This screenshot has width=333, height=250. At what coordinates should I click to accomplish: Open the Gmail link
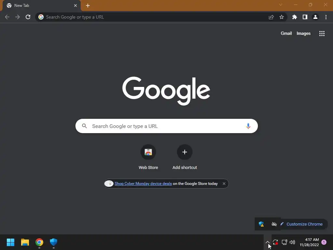tap(286, 34)
